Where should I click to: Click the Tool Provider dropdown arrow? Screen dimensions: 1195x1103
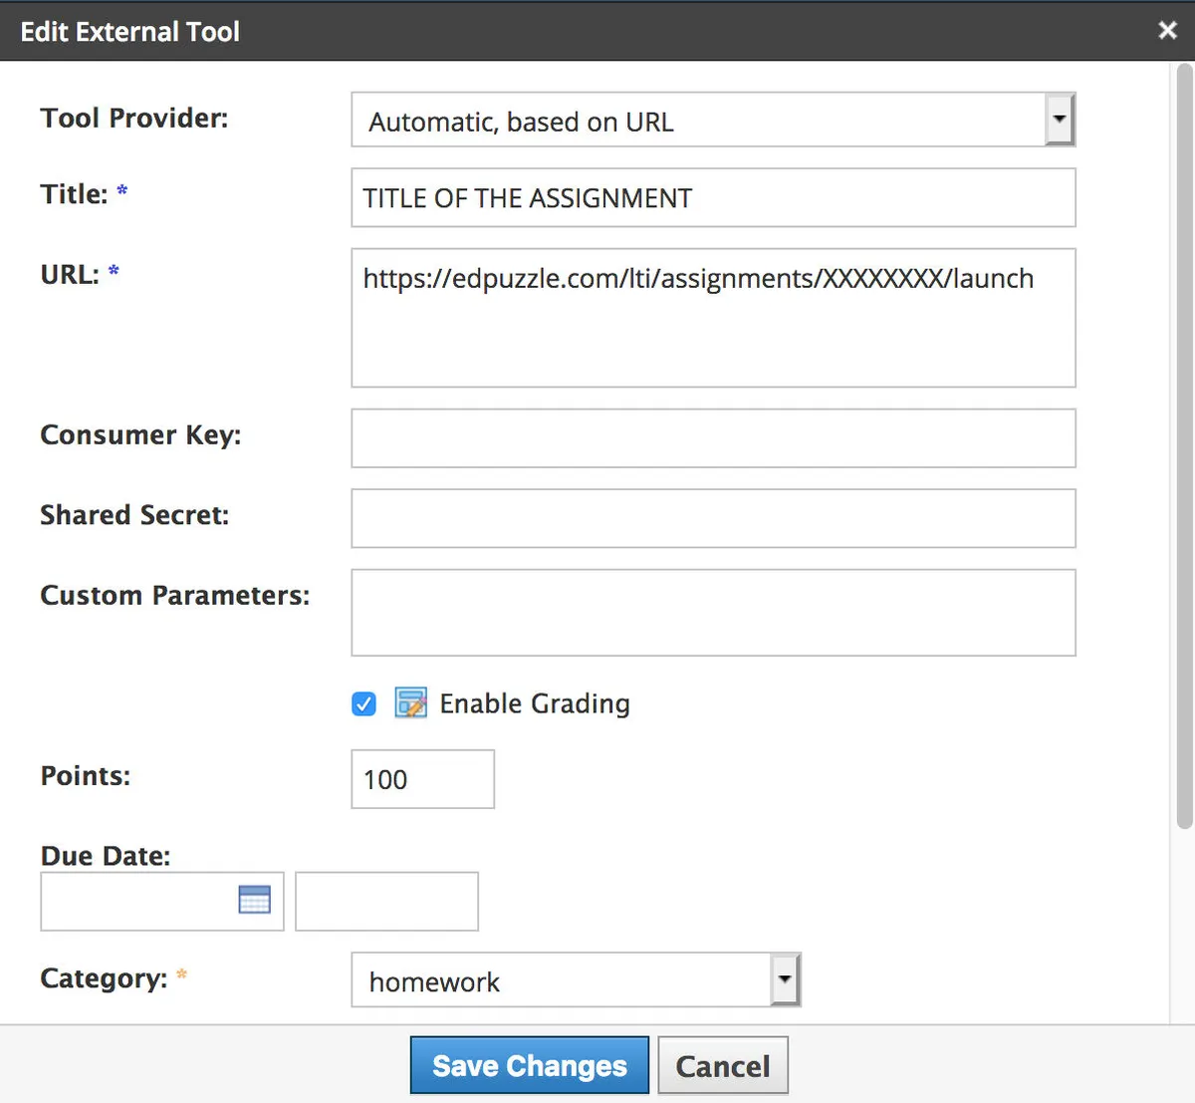[1060, 121]
